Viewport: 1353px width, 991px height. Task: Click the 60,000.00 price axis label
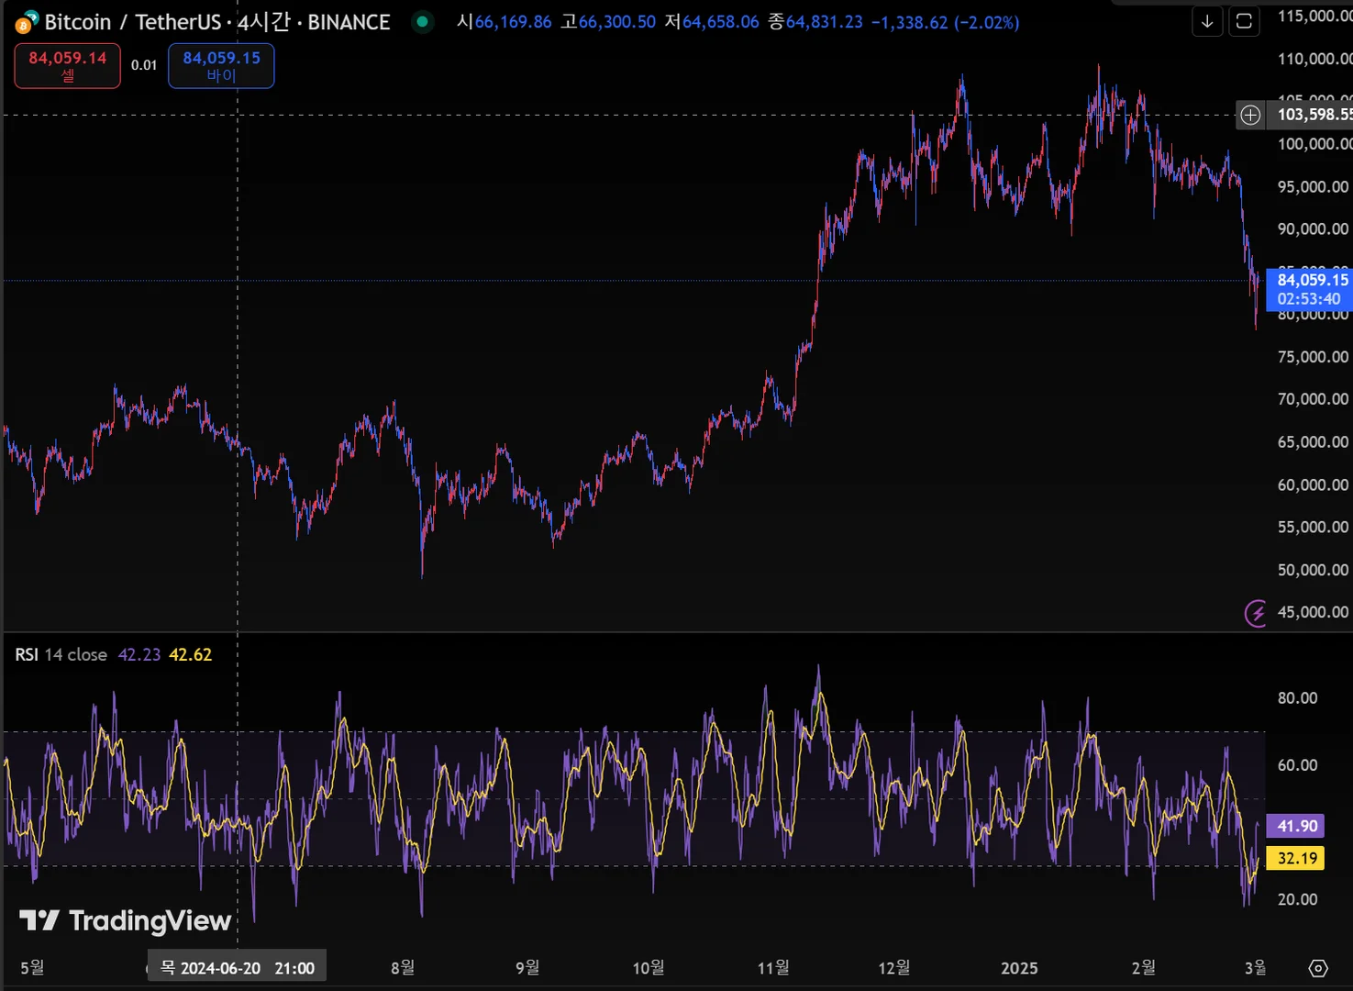point(1314,484)
